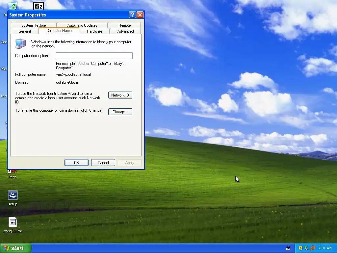The width and height of the screenshot is (337, 253).
Task: Click the keyboard icon on the taskbar
Action: pos(288,248)
